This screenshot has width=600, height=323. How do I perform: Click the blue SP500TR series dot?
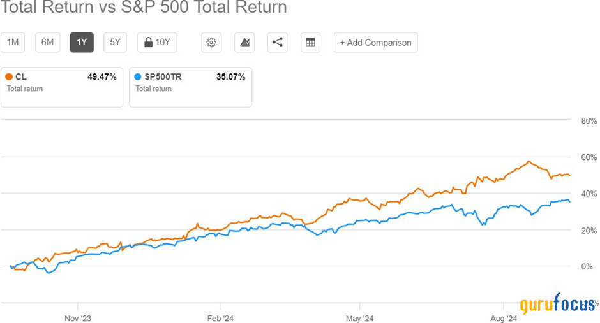pyautogui.click(x=138, y=77)
